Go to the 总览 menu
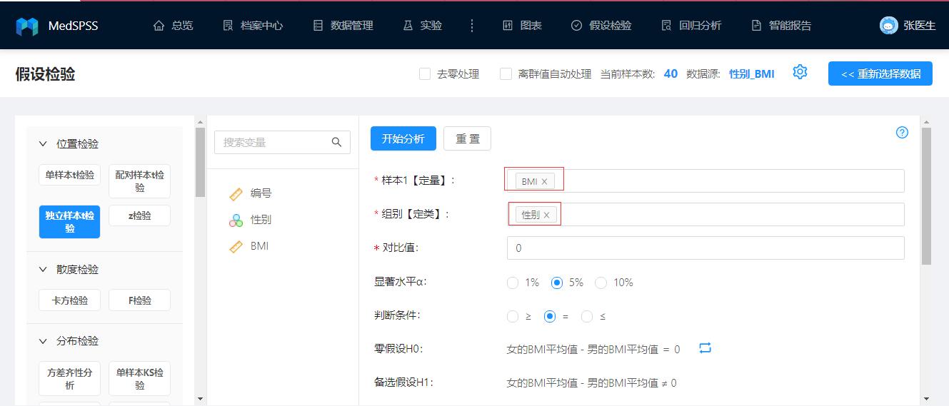949x406 pixels. [x=173, y=26]
